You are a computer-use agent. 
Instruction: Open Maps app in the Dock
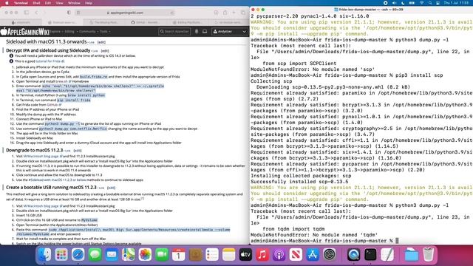(129, 254)
